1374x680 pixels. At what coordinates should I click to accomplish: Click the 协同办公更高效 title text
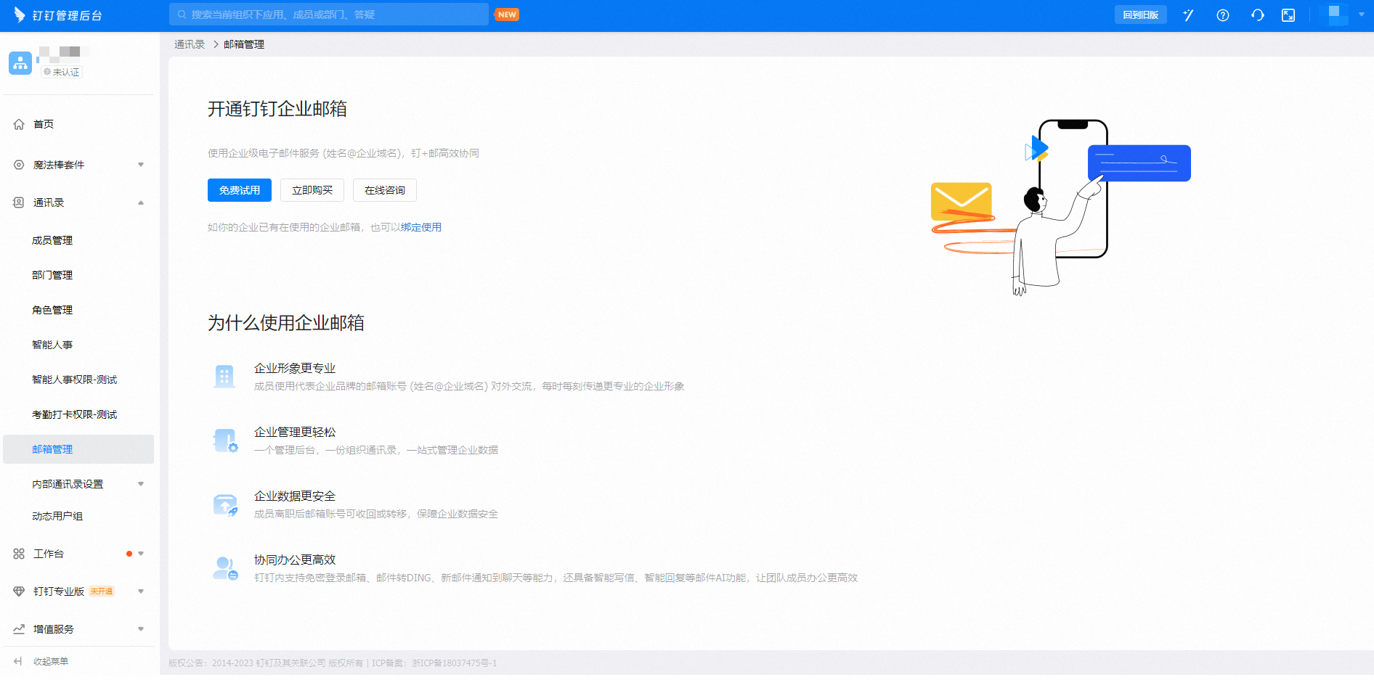point(295,560)
